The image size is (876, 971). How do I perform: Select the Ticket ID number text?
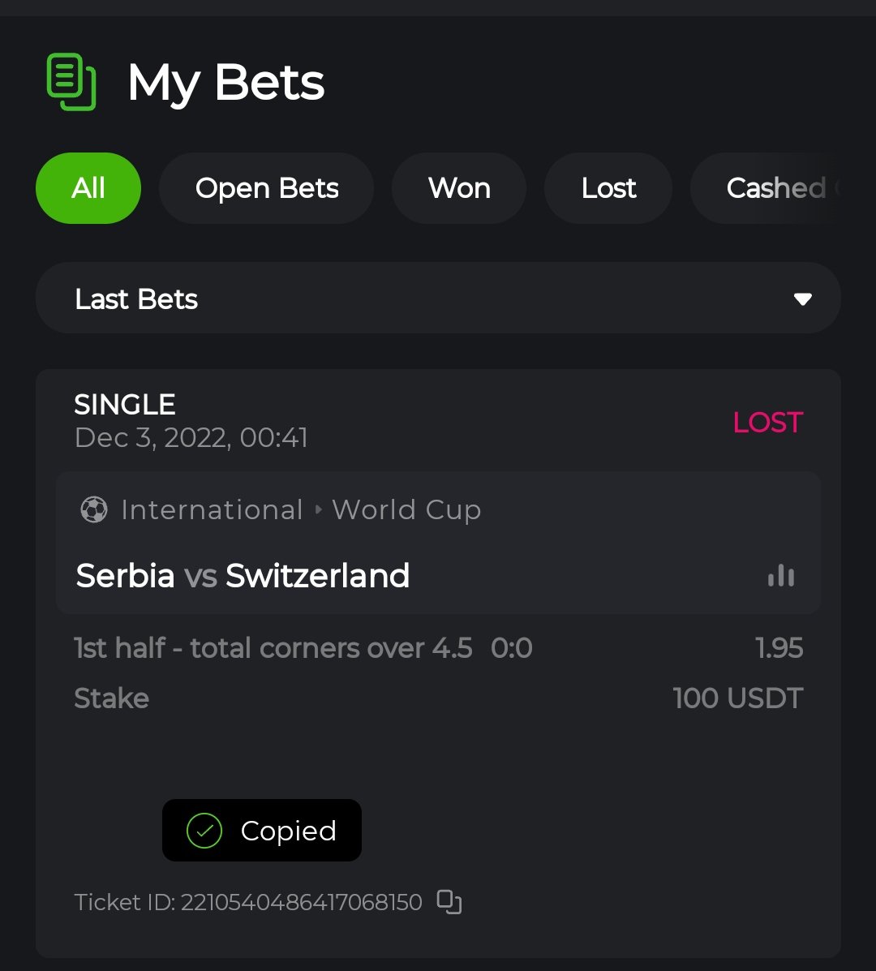(x=301, y=902)
